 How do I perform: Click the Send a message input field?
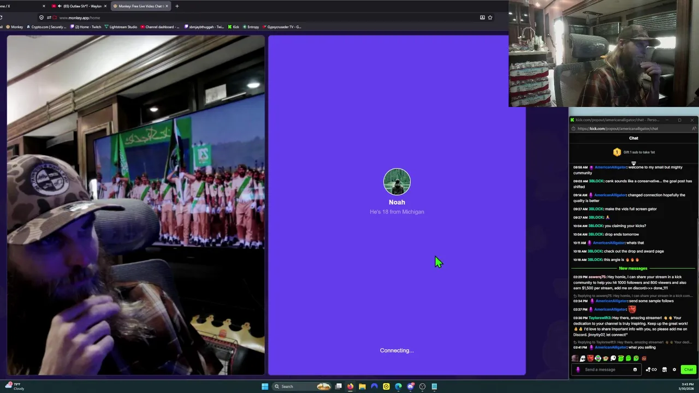tap(606, 370)
